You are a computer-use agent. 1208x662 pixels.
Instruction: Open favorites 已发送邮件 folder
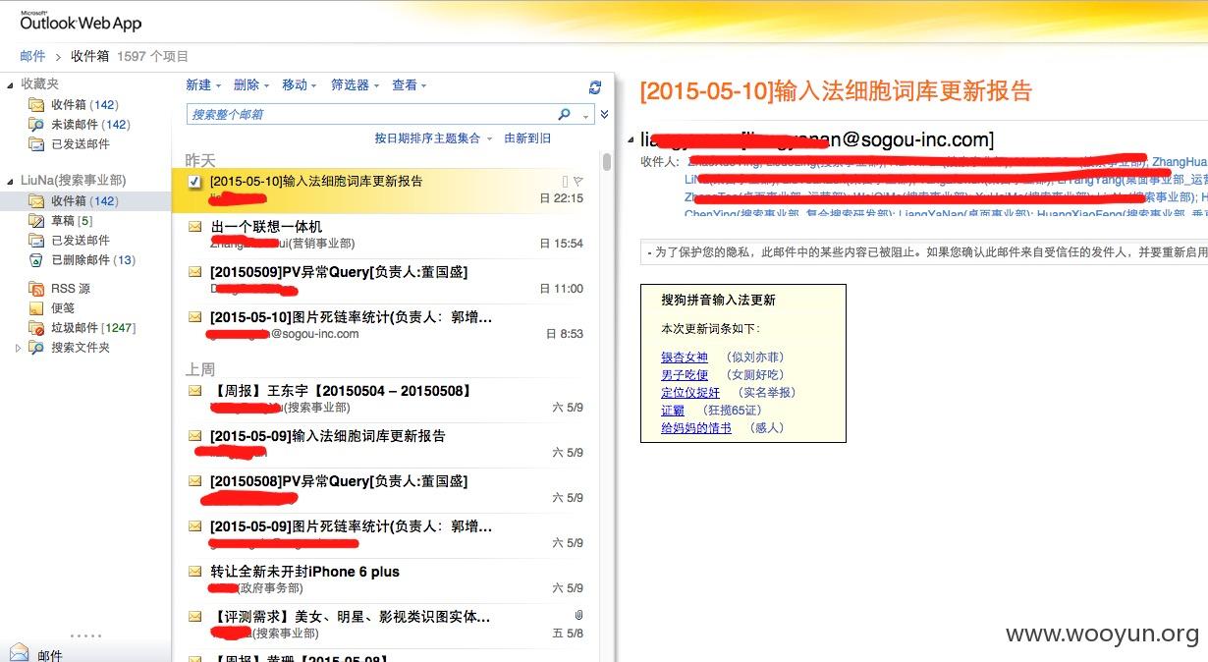(81, 144)
